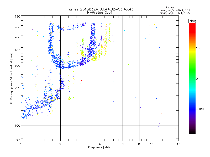Click the y-axis tick label '600'

17,28
